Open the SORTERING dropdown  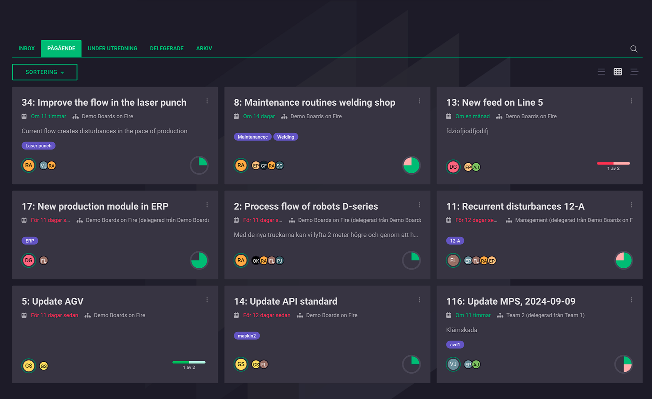pyautogui.click(x=45, y=72)
